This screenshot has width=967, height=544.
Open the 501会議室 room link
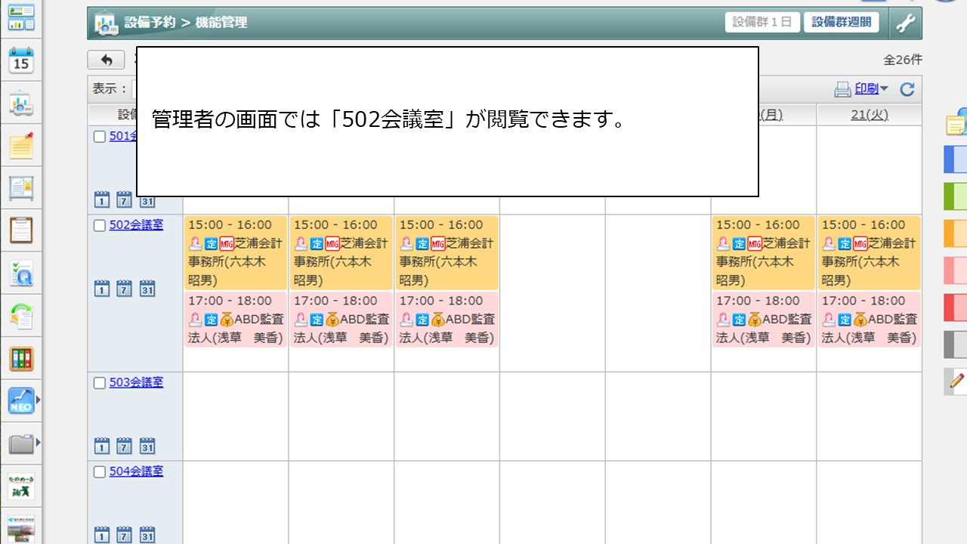[122, 136]
